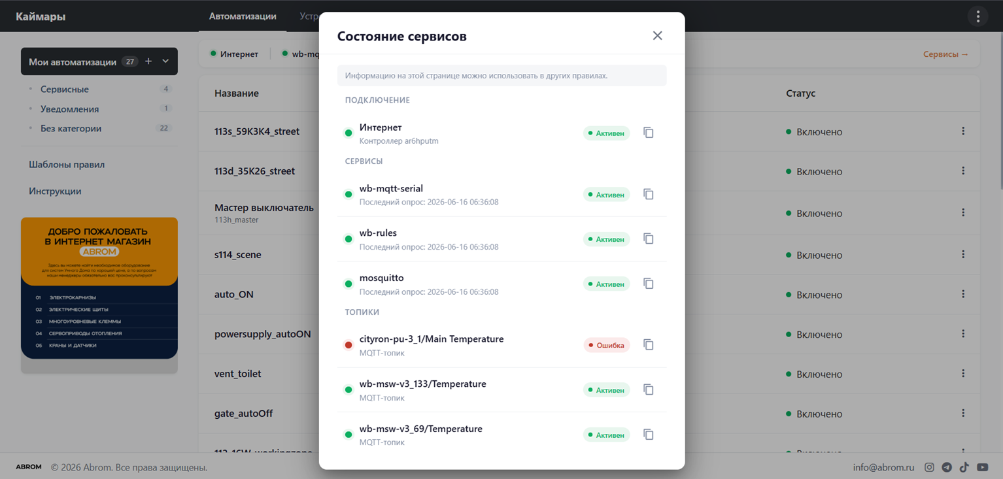Click the Активен badge for Интернет
The width and height of the screenshot is (1003, 479).
click(607, 133)
